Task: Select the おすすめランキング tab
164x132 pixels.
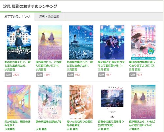Action: click(x=17, y=17)
